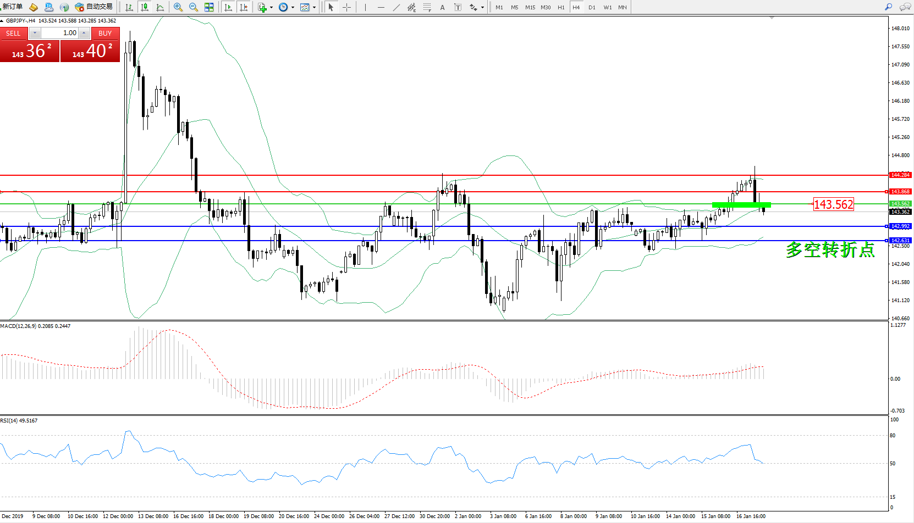Select the crosshair cursor tool

[347, 7]
